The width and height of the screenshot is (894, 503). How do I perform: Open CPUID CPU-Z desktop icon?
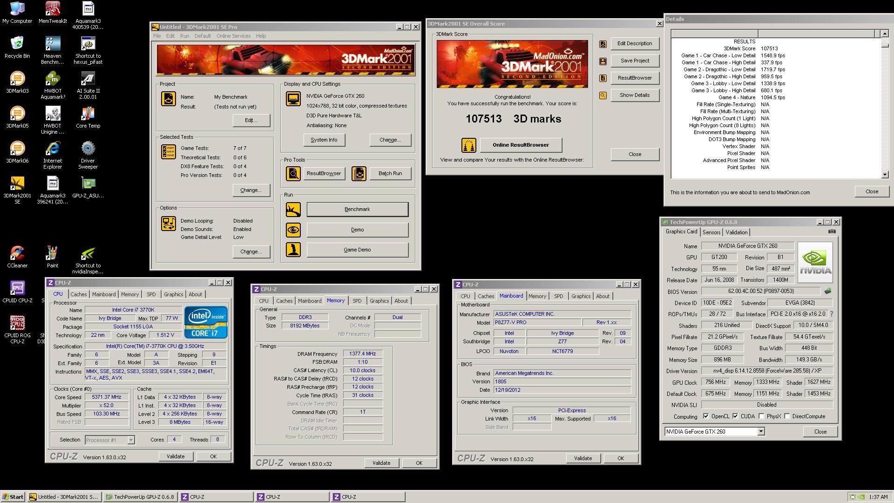click(17, 292)
